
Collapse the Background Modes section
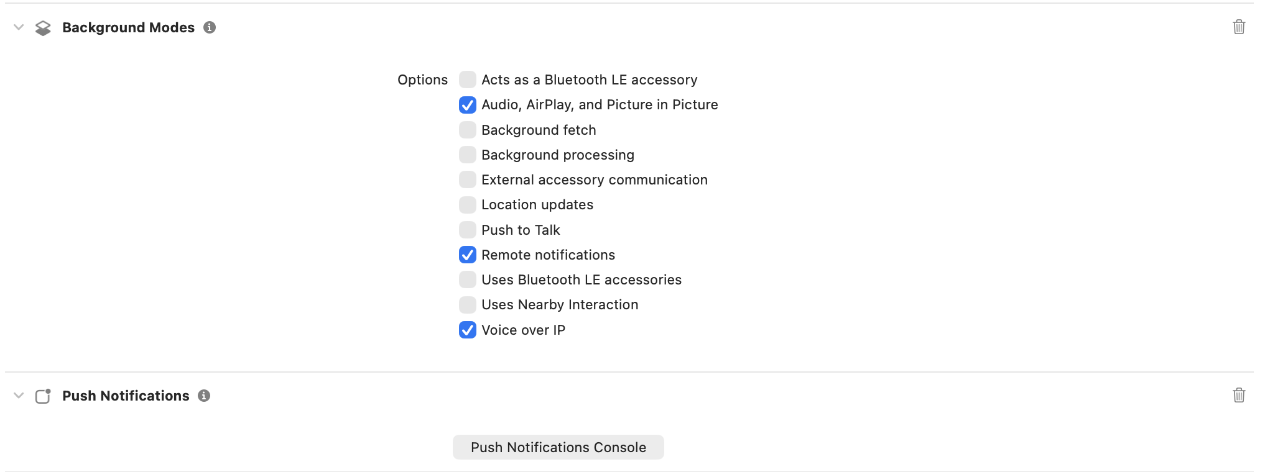(x=18, y=27)
